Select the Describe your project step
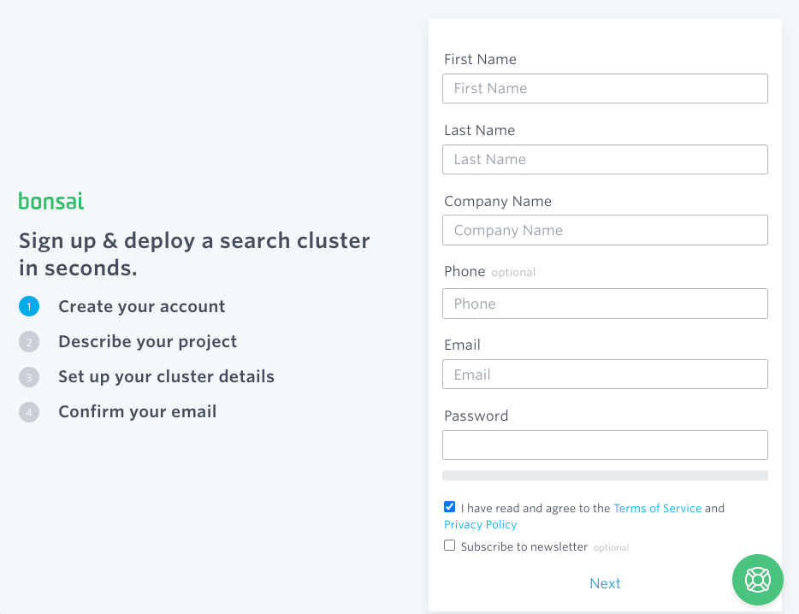The width and height of the screenshot is (799, 614). point(148,341)
